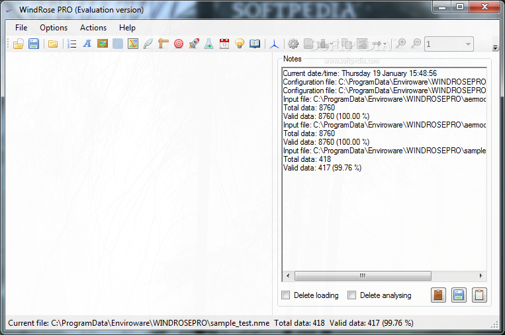
Task: Open the Actions menu
Action: (x=93, y=28)
